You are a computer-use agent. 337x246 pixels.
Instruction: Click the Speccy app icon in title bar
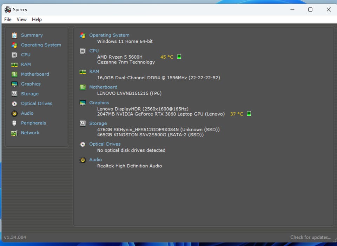point(8,9)
